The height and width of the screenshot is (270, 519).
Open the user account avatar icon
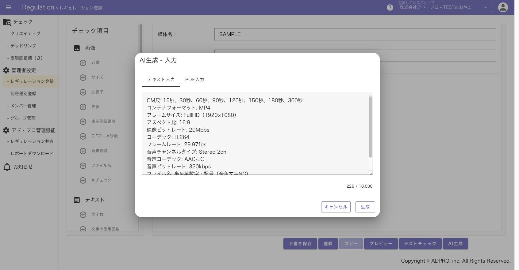[x=503, y=7]
